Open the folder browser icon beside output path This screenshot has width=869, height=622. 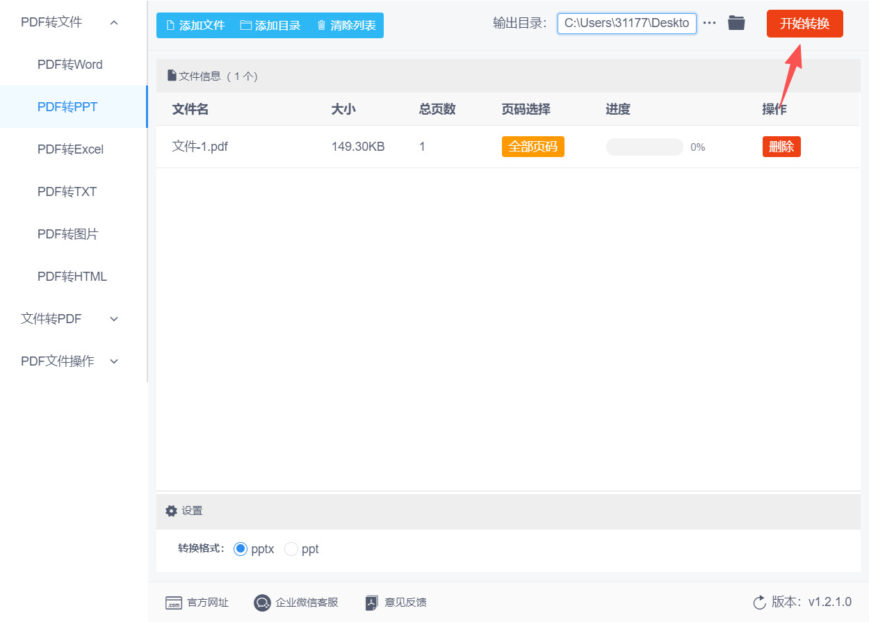point(736,23)
